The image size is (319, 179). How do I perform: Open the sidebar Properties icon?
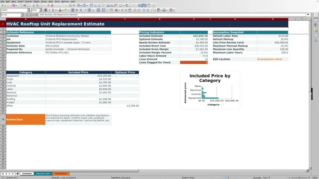pos(316,20)
